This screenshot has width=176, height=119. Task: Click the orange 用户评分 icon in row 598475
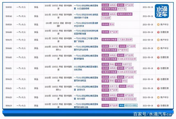[x=158, y=40]
